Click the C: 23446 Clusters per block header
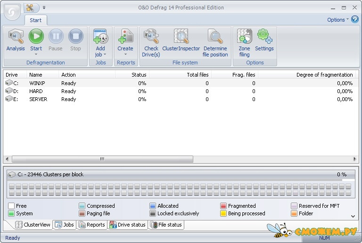This screenshot has width=362, height=243. 181,174
